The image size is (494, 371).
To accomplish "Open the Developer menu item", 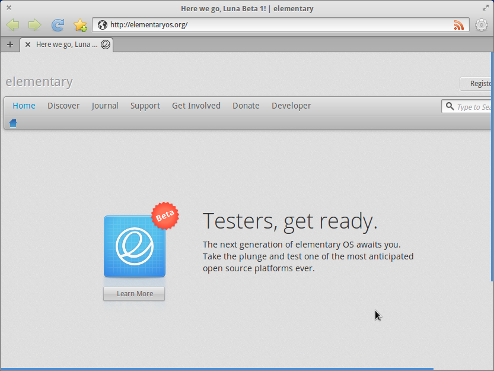I will point(291,106).
